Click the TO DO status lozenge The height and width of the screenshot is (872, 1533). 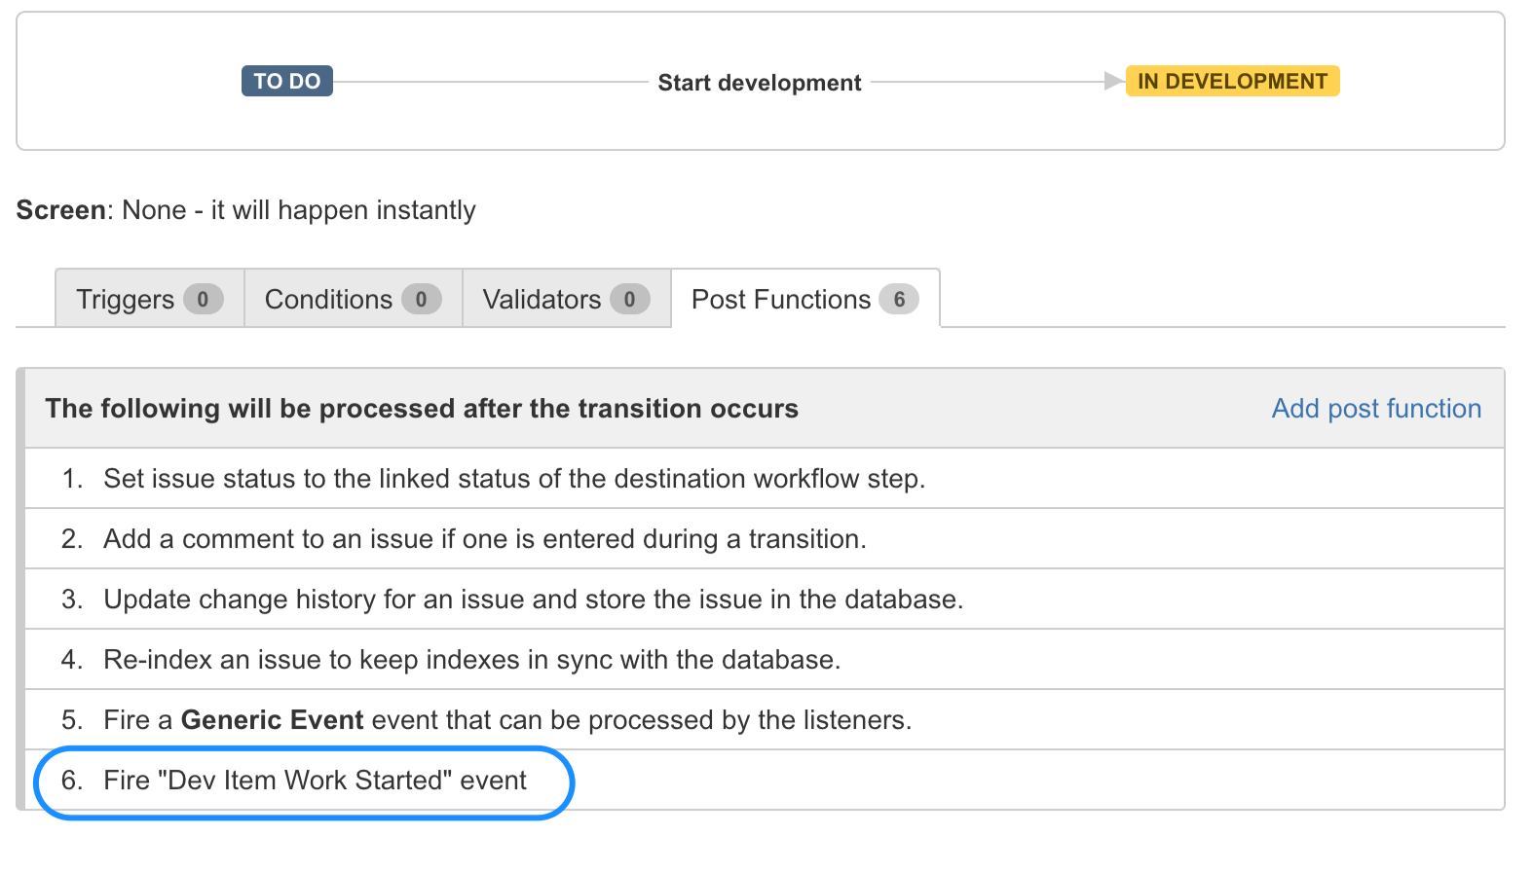[x=286, y=81]
